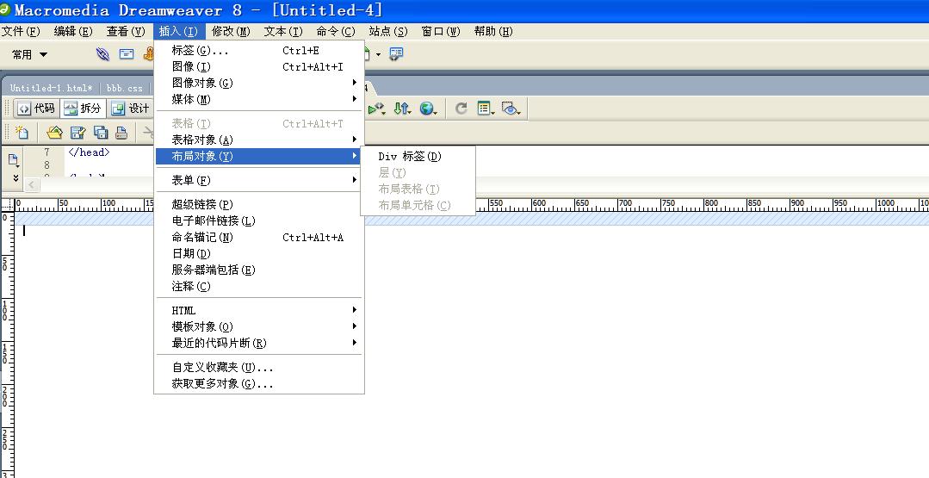Open the 窗口 menu
This screenshot has height=478, width=929.
(441, 31)
